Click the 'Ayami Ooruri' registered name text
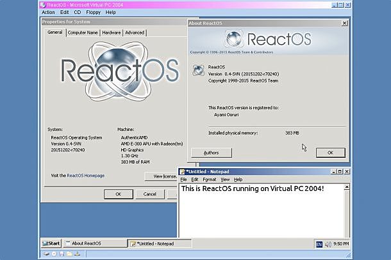 pyautogui.click(x=226, y=114)
